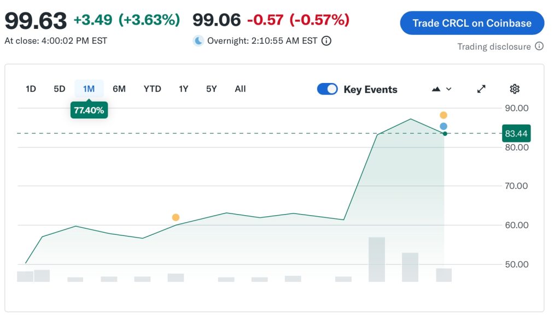Click the Overnight moon icon

pos(199,40)
